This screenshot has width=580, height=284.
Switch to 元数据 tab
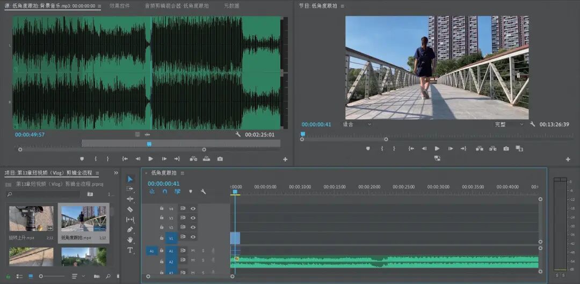pyautogui.click(x=231, y=6)
